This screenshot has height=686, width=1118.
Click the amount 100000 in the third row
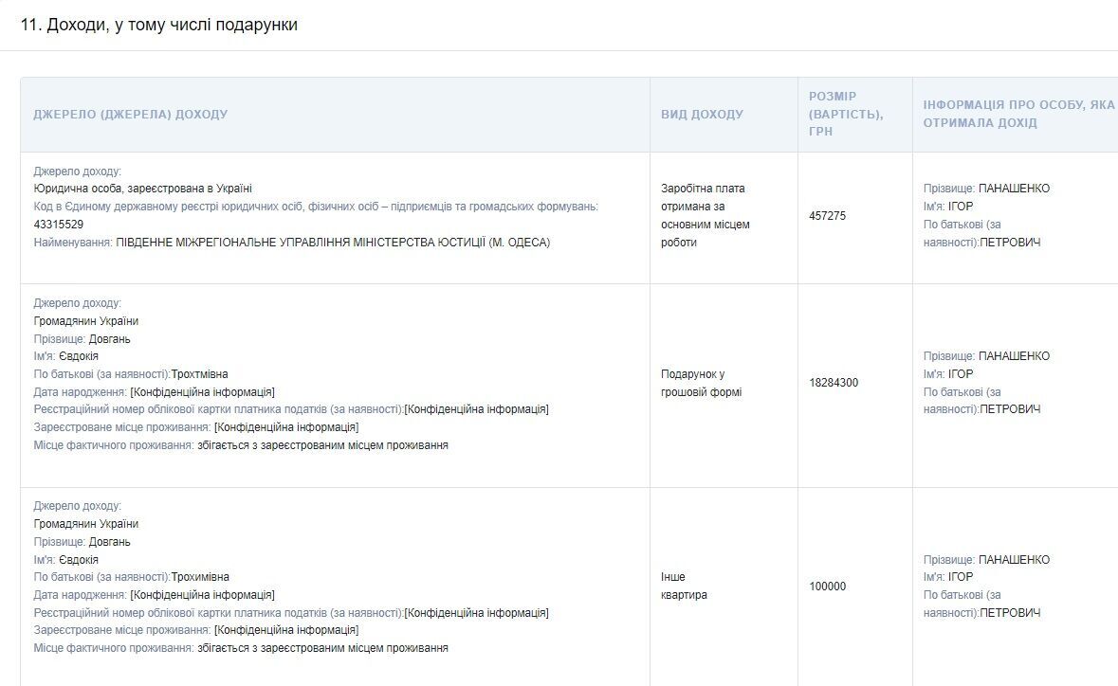pyautogui.click(x=827, y=587)
